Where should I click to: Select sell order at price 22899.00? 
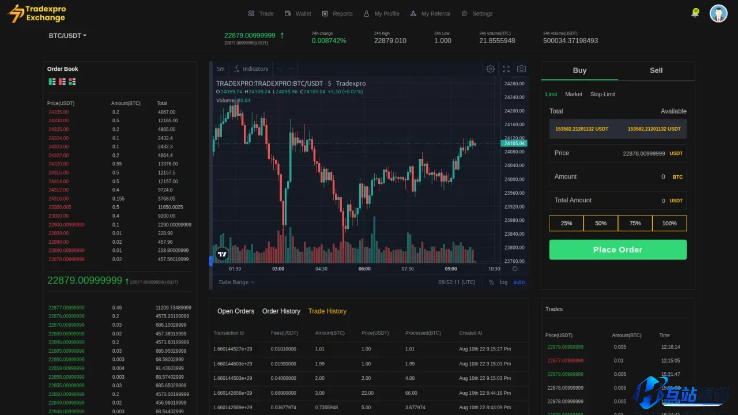119,233
